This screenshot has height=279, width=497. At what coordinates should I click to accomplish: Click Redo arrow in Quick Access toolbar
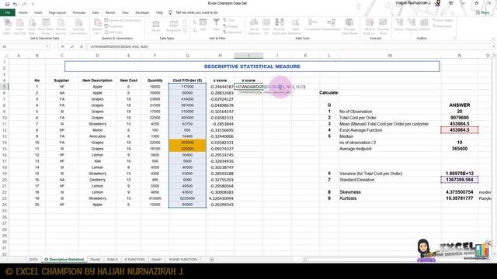click(24, 4)
